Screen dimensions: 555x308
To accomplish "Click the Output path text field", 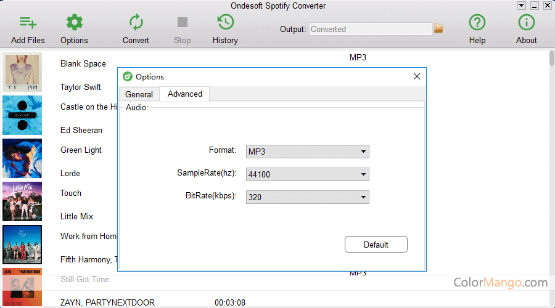I will click(369, 29).
